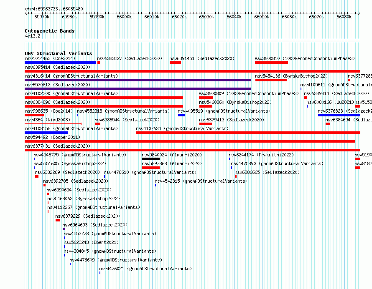Select nsv4476021 (gnomADStructuralVariants) label
Viewport: 372px width, 289px height.
pos(146,269)
